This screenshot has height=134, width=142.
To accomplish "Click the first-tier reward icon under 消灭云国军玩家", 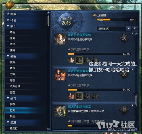I will (71, 96).
